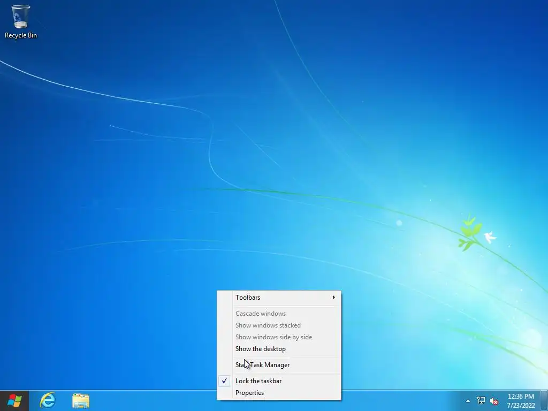Select Start Task Manager
Viewport: 548px width, 411px height.
point(279,365)
